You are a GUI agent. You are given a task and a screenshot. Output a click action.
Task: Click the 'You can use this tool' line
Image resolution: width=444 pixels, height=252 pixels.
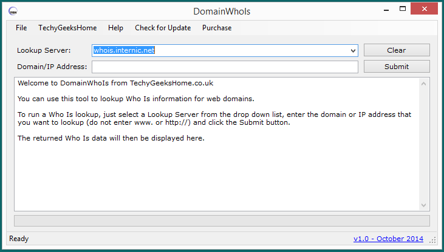(136, 99)
